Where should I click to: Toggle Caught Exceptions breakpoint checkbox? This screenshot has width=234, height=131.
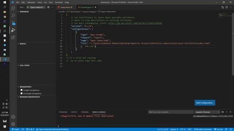coord(22,90)
